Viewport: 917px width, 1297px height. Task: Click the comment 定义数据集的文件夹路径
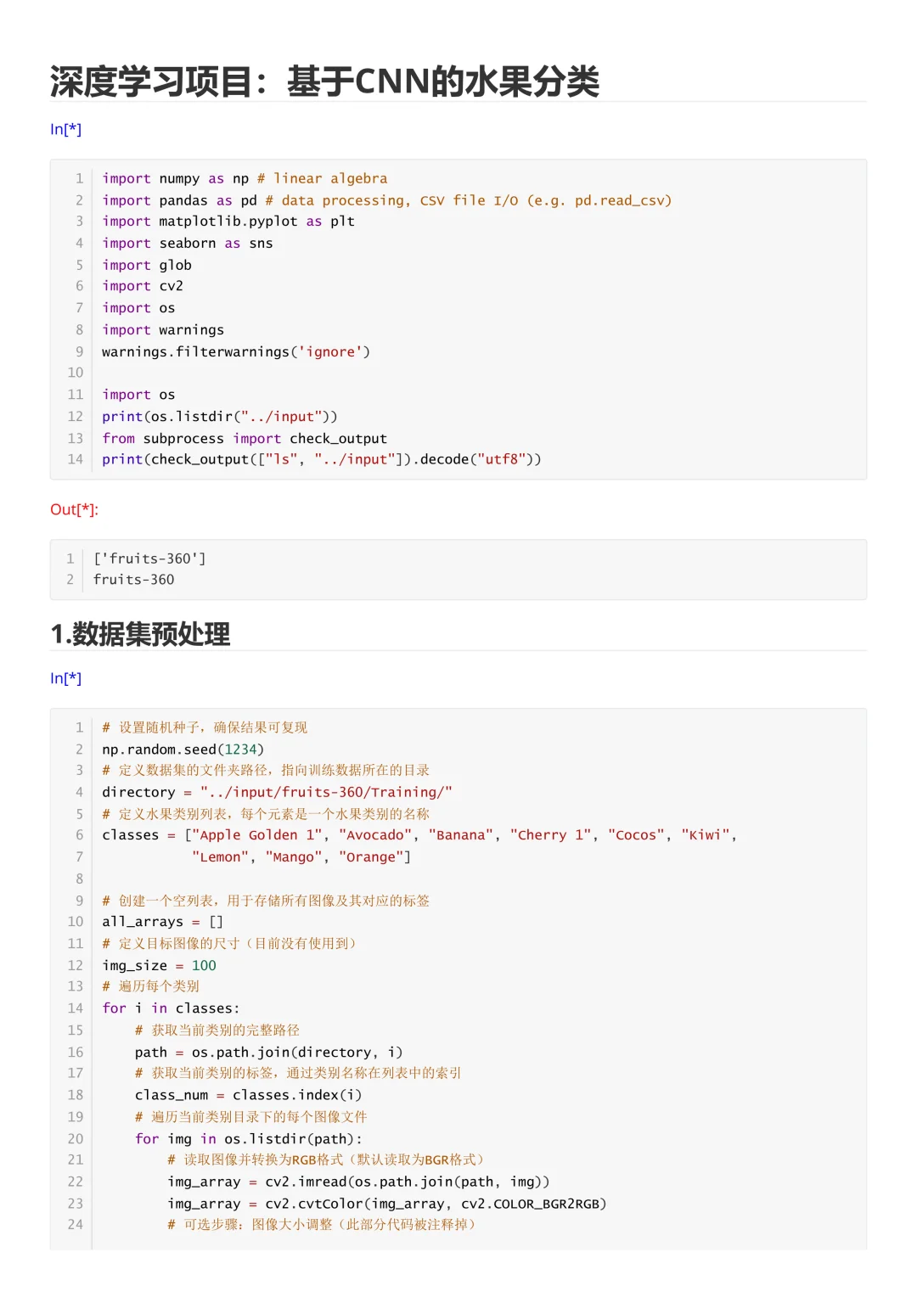click(266, 770)
